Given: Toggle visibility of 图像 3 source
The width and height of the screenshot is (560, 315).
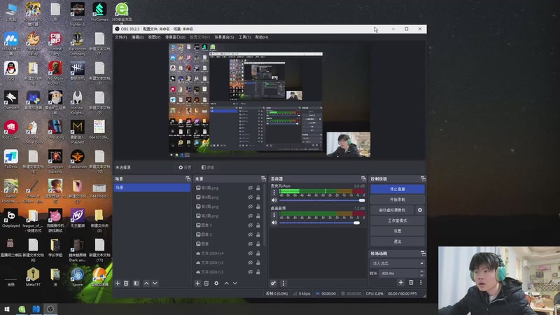Looking at the screenshot, I should coord(251,225).
